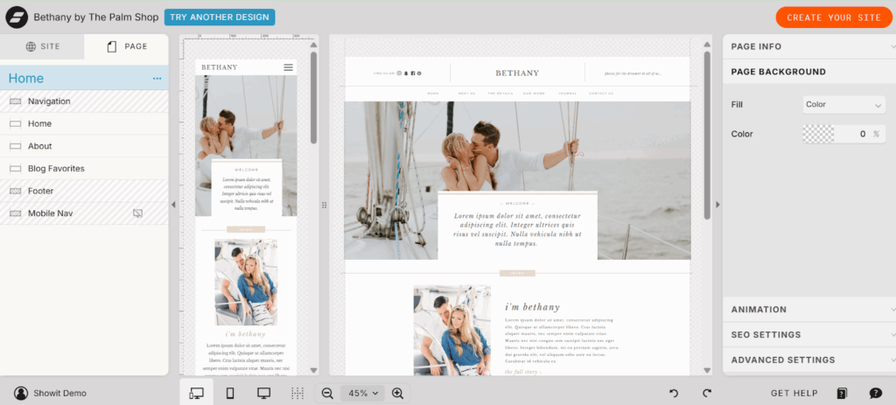Zoom out the canvas
The image size is (896, 405).
tap(327, 394)
